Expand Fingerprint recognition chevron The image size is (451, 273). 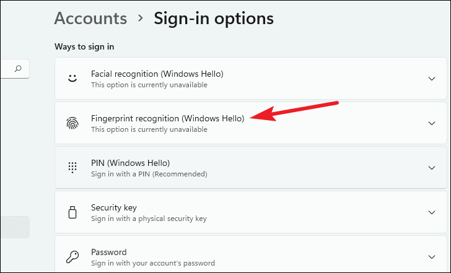click(x=432, y=123)
